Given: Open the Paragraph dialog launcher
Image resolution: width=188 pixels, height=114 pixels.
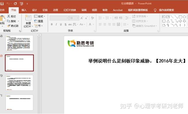Looking at the screenshot, I should click(x=158, y=31).
